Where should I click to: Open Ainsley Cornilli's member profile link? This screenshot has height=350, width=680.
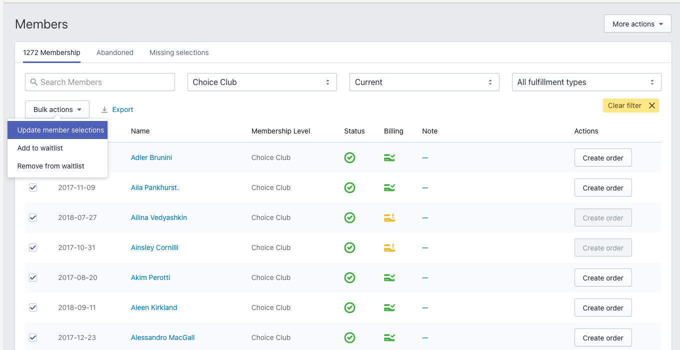[x=154, y=247]
